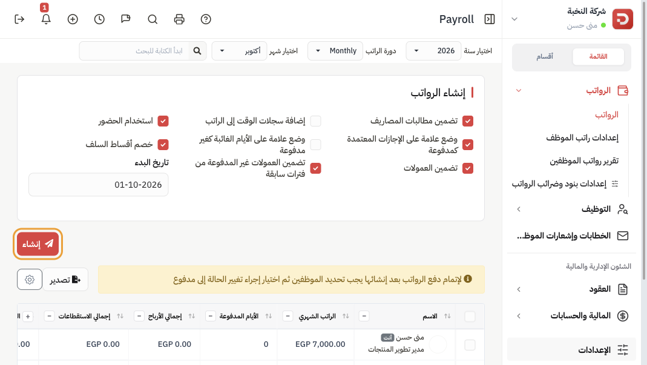This screenshot has height=365, width=647.
Task: Collapse the الرواتب sidebar section
Action: click(x=519, y=90)
